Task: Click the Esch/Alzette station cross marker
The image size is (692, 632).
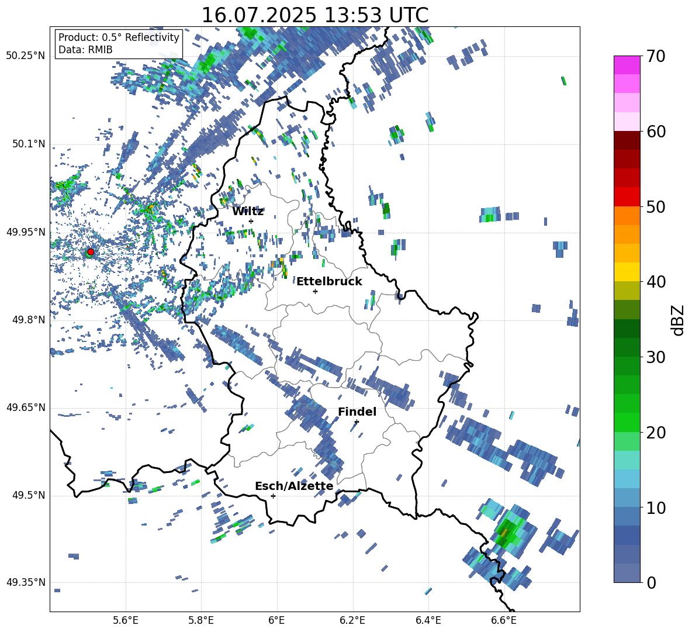Action: tap(273, 496)
